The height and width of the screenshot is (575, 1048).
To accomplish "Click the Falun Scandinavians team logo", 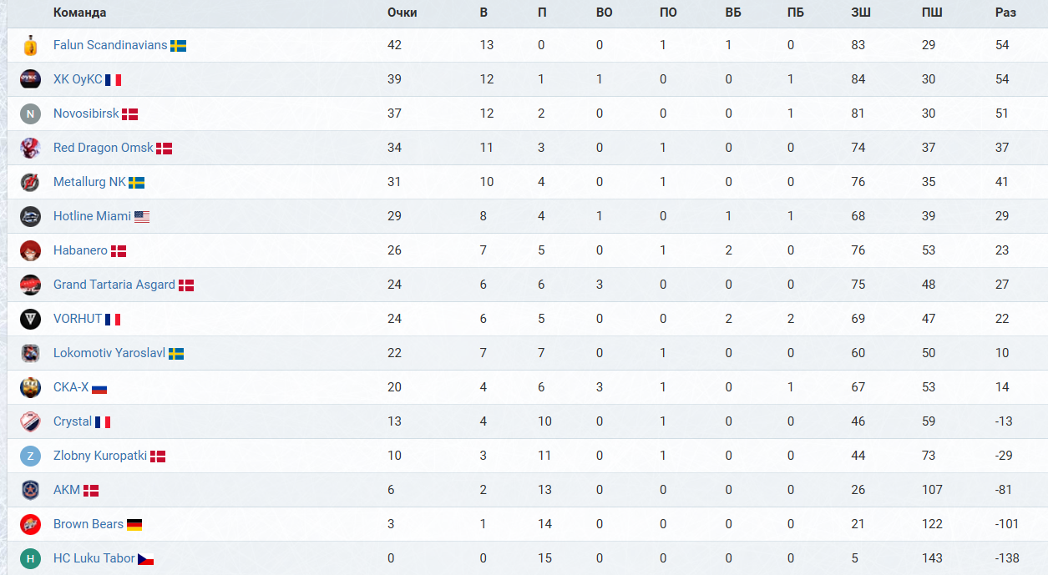I will coord(31,45).
